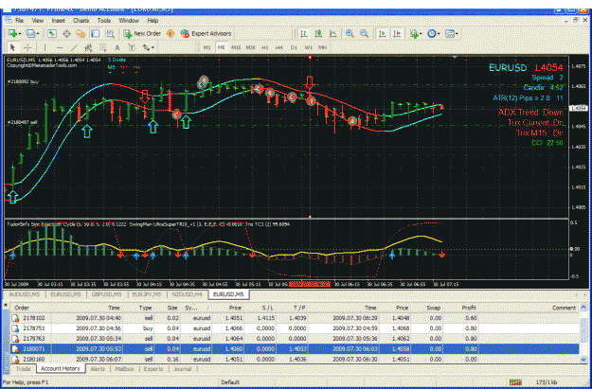592x389 pixels.
Task: Open the File menu
Action: 19,21
